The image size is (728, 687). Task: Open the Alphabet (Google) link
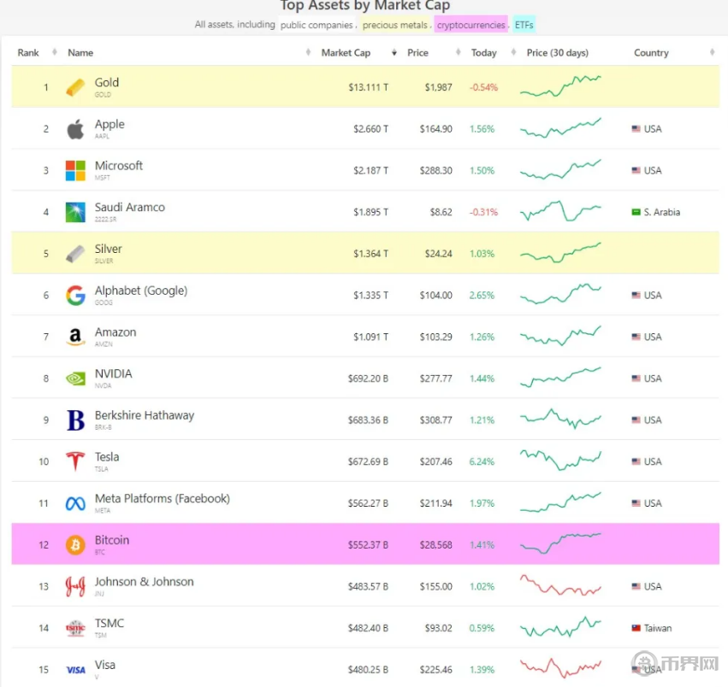point(141,291)
